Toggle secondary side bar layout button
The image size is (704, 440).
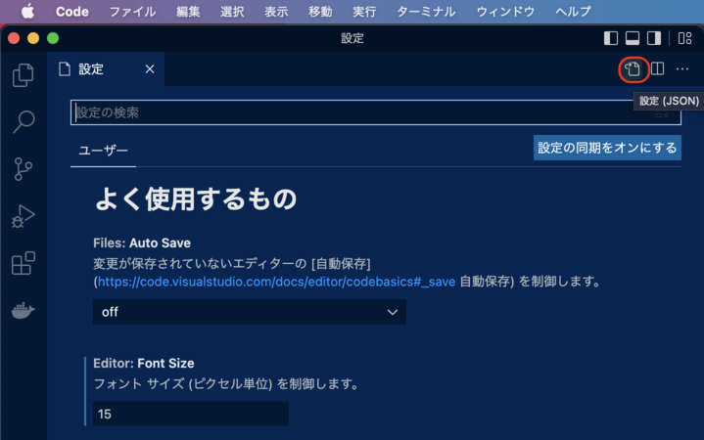[654, 38]
